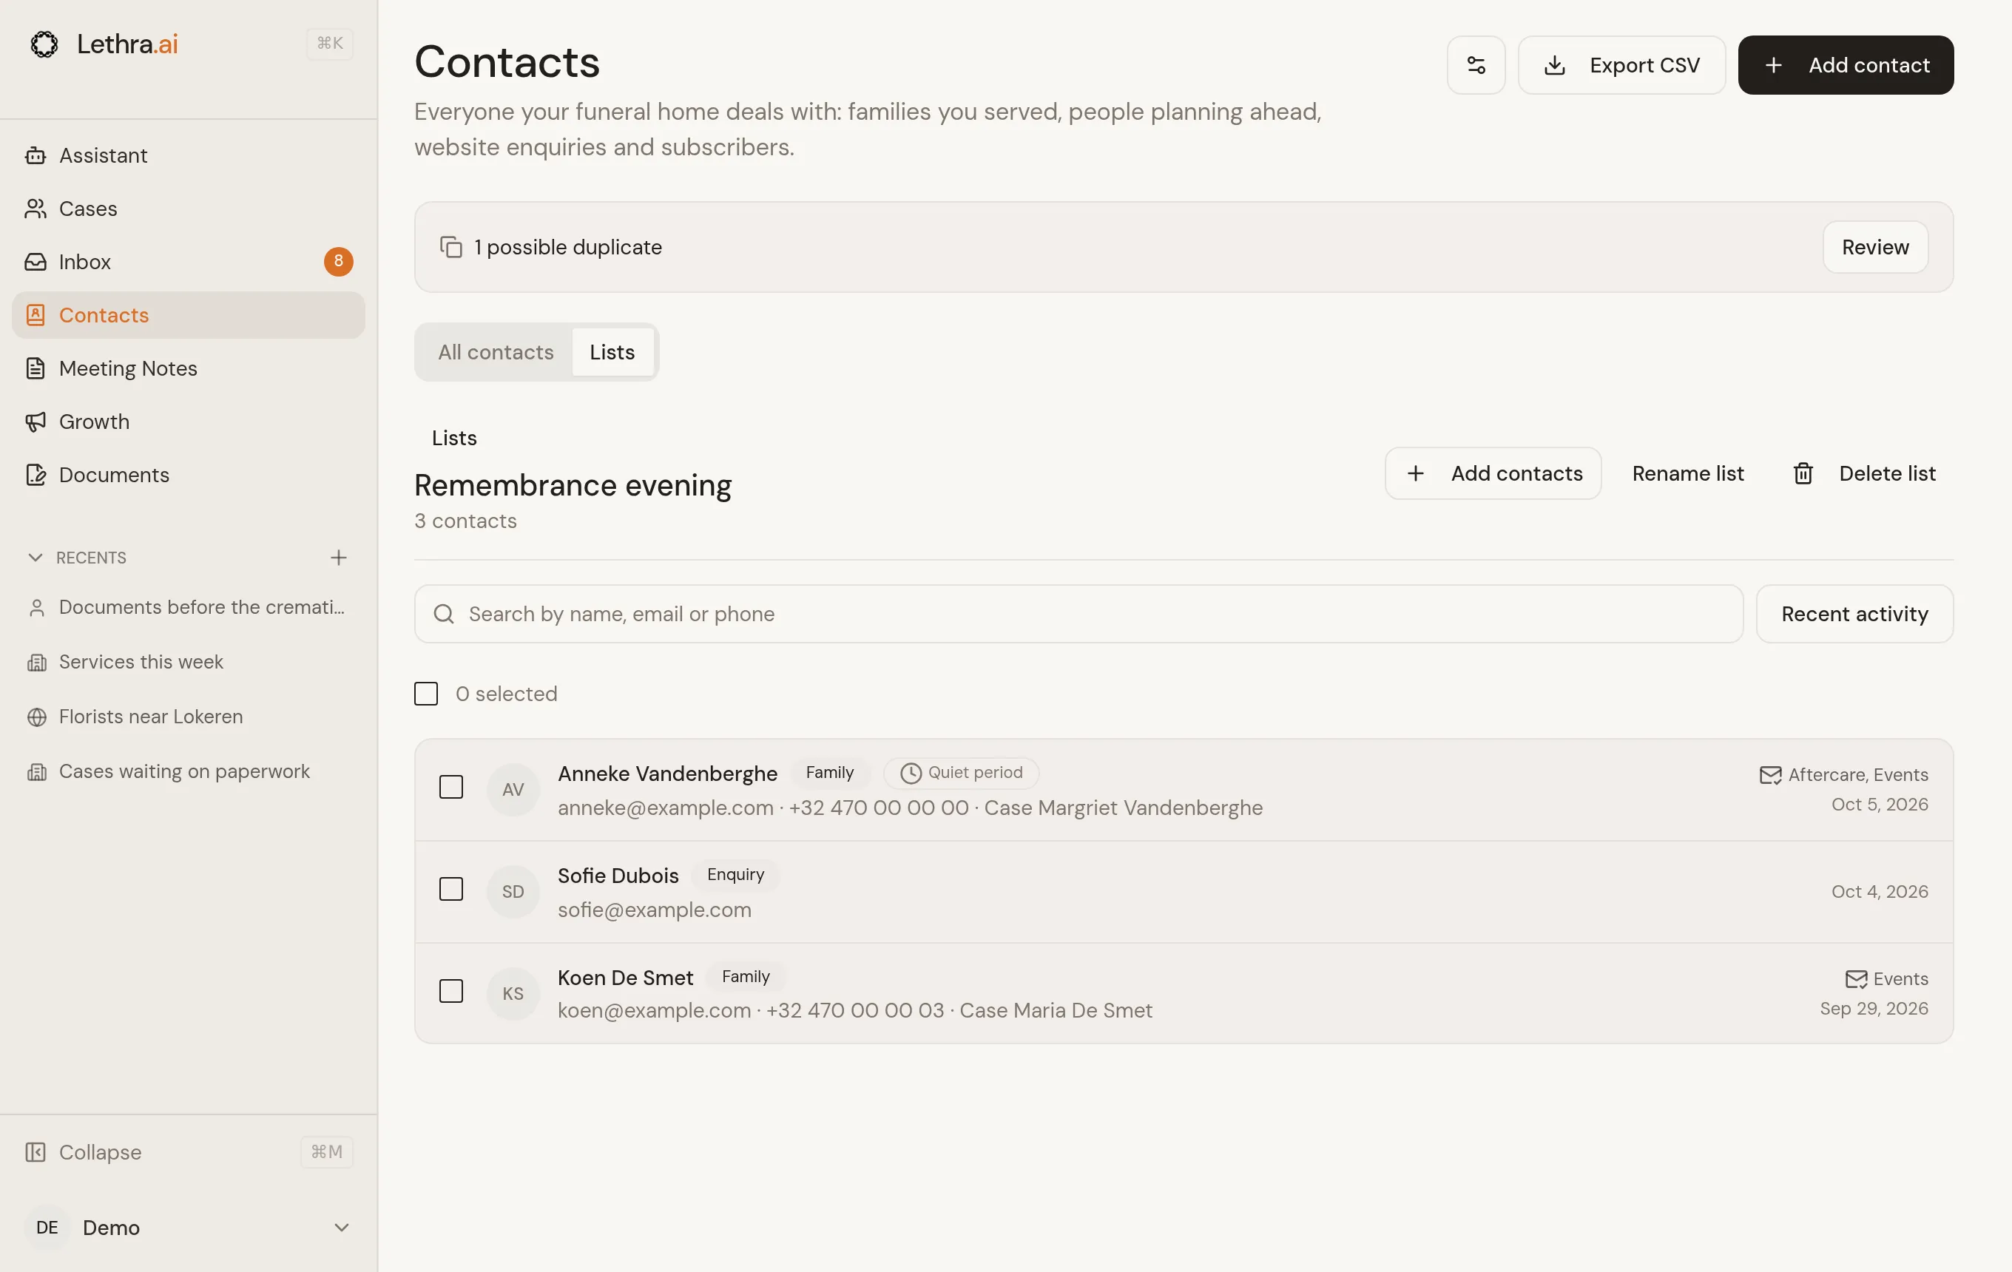Screen dimensions: 2012x1272
Task: Click the Add contact button
Action: click(1845, 65)
